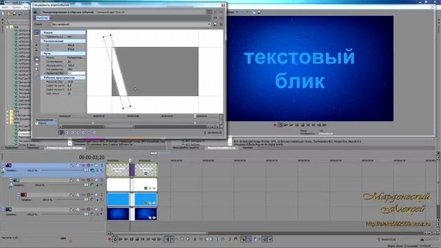The height and width of the screenshot is (248, 441).
Task: Collapse top folder in media generators tree
Action: click(x=8, y=27)
